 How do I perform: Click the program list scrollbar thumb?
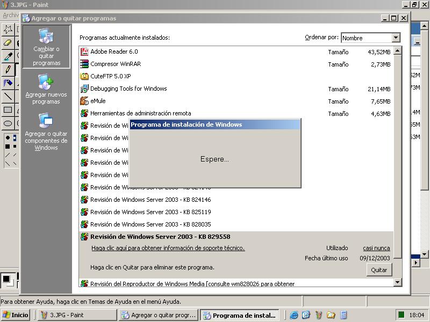tap(398, 156)
